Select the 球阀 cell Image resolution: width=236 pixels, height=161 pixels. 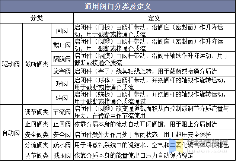coord(62,83)
